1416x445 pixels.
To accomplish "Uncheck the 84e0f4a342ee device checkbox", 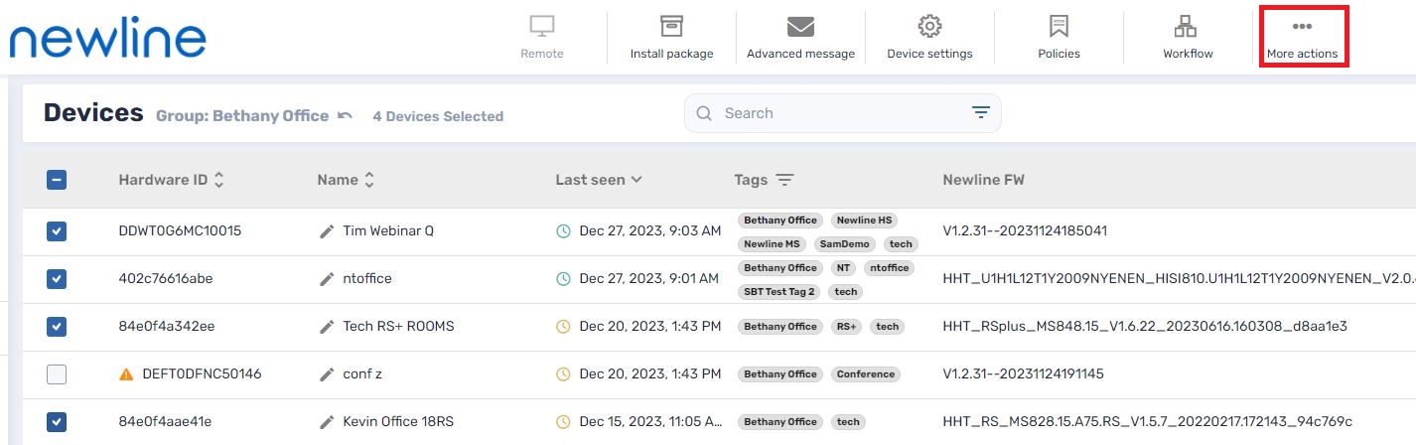I will (57, 327).
